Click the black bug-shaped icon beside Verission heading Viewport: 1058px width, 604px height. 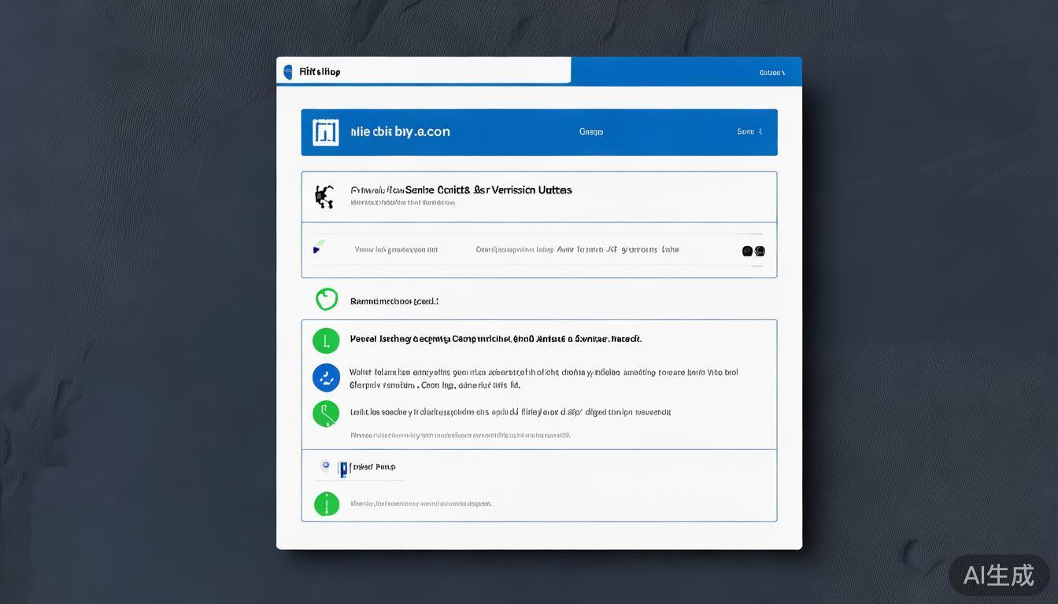click(x=324, y=196)
